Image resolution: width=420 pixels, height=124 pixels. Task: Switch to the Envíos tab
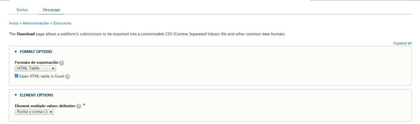pos(22,10)
